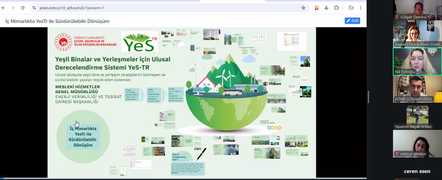Click the browser forward arrow
Screen dimensions: 442x180
(13, 8)
